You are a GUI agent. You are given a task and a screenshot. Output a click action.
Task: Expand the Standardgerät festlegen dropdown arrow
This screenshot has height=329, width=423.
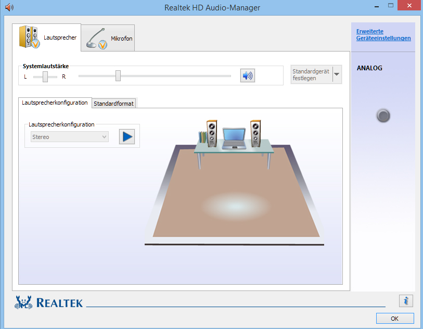click(x=337, y=74)
